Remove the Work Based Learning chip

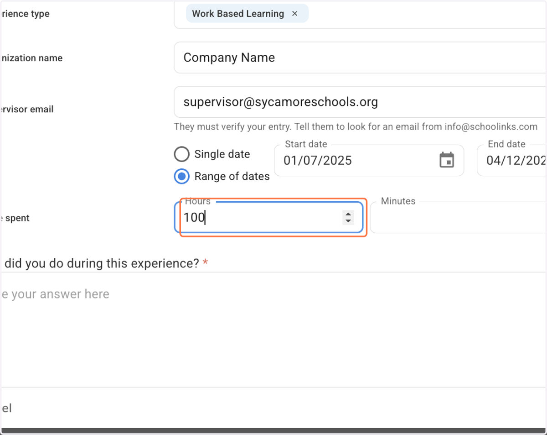294,14
